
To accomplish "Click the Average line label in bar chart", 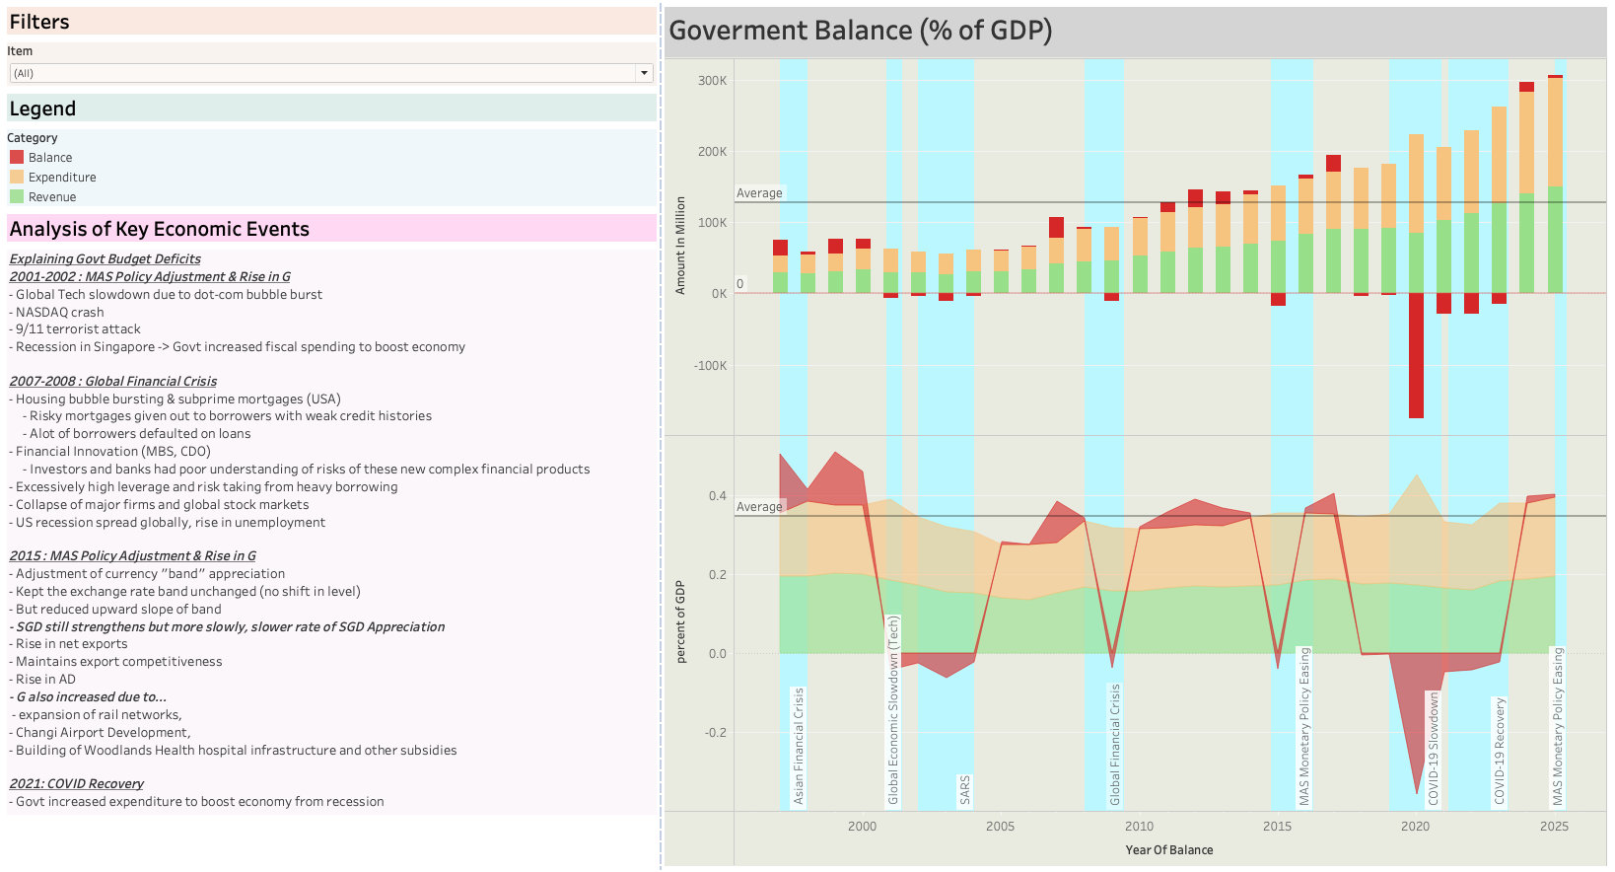I will [759, 193].
